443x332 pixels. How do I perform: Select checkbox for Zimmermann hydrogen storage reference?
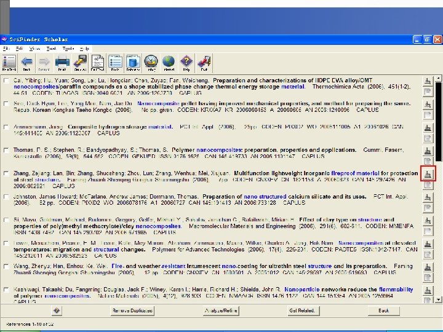tap(6, 127)
